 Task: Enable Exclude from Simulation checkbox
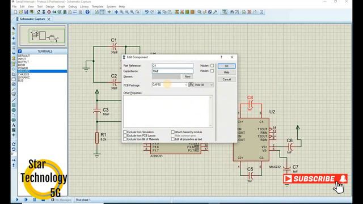[125, 132]
